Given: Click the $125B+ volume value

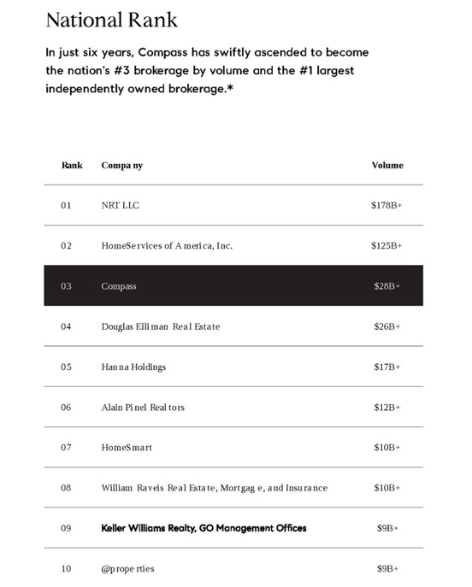Looking at the screenshot, I should tap(386, 245).
